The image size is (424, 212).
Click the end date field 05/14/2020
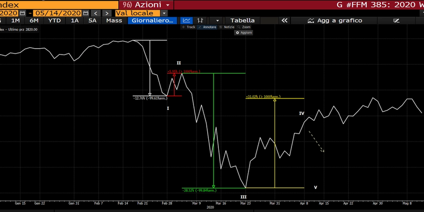(58, 13)
